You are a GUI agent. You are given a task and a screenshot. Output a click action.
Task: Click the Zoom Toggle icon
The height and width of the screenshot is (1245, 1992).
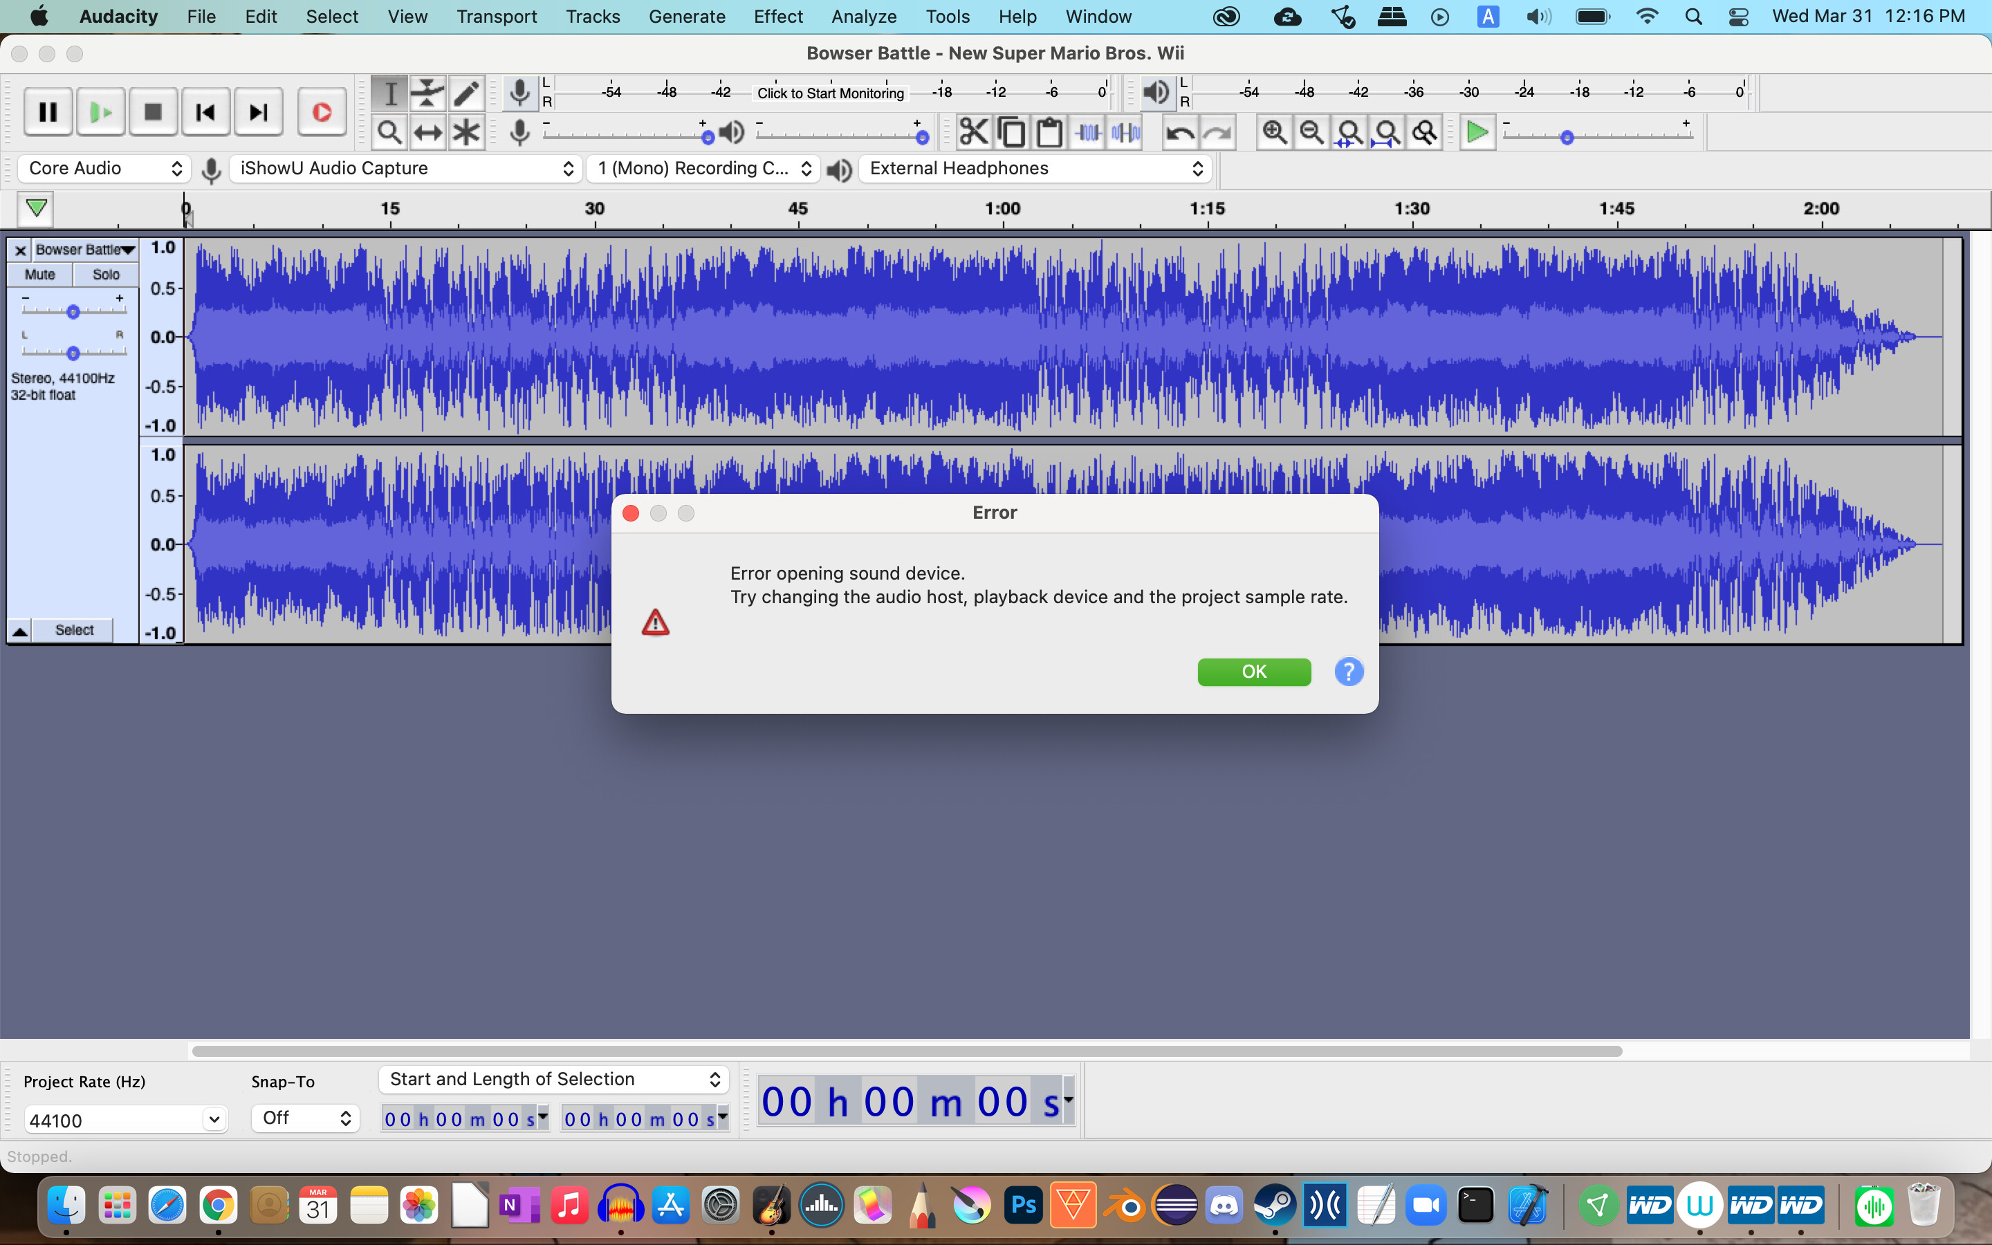tap(1425, 131)
